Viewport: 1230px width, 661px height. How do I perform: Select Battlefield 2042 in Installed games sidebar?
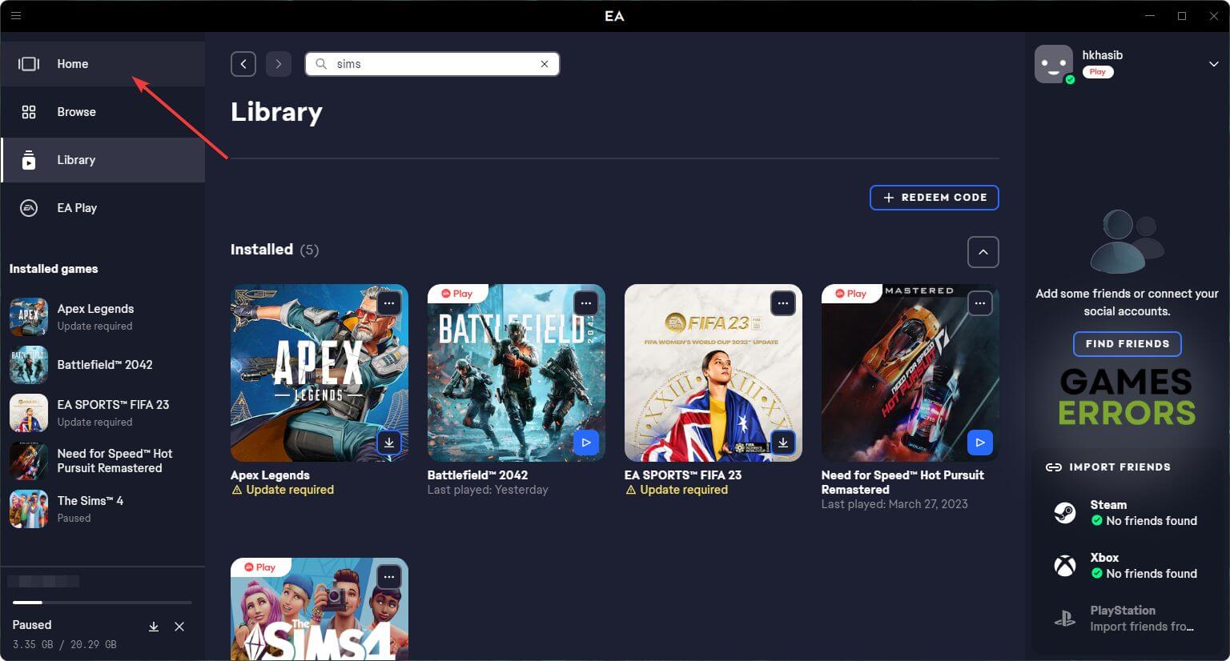(x=102, y=365)
